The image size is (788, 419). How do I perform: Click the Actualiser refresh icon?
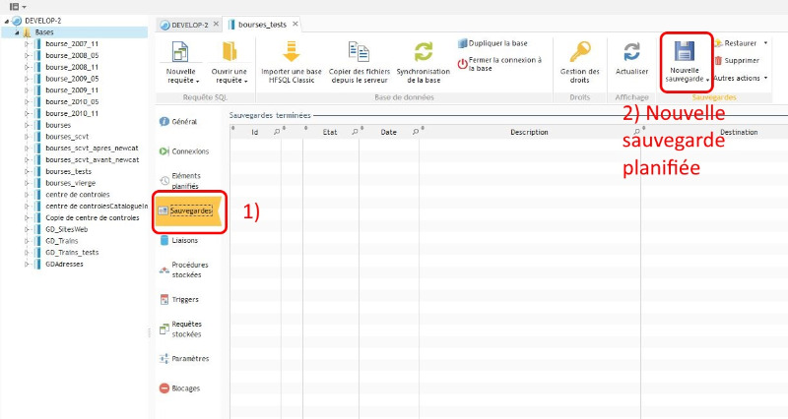tap(631, 52)
